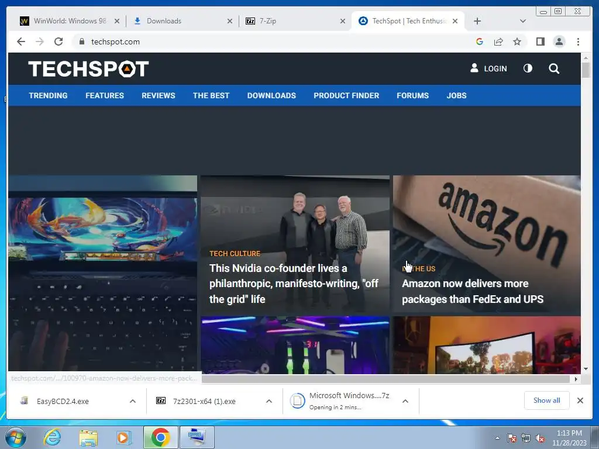Screen dimensions: 599x449
Task: Open the REVIEWS section
Action: click(x=158, y=95)
